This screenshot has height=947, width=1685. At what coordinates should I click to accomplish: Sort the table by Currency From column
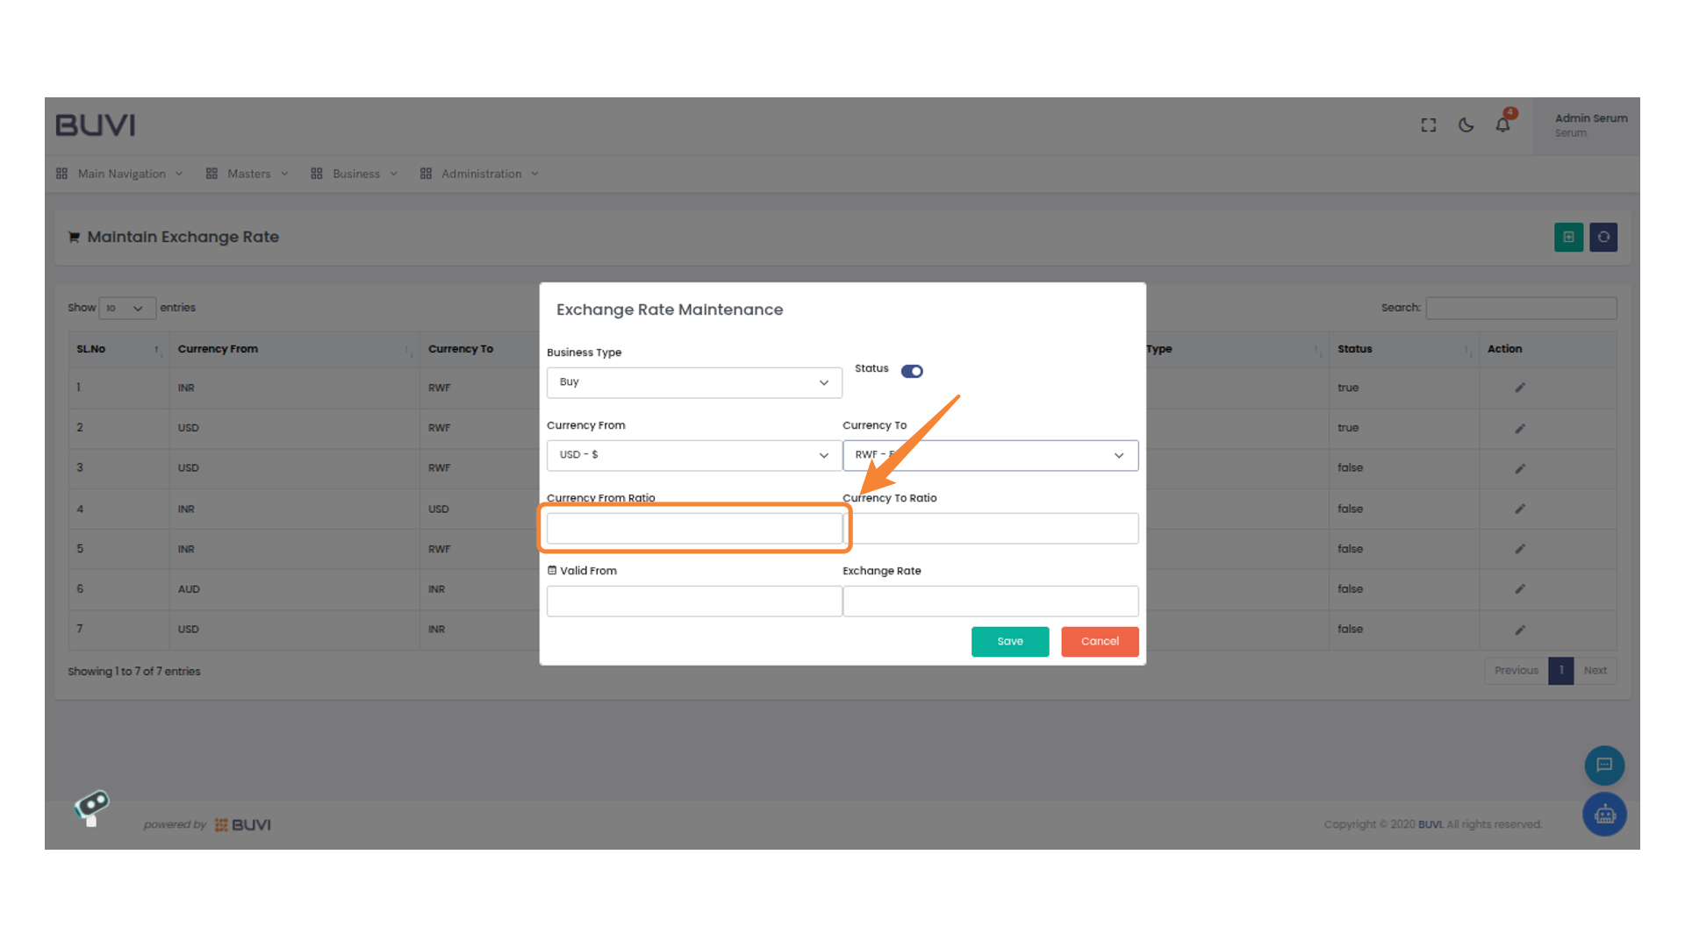click(x=218, y=349)
